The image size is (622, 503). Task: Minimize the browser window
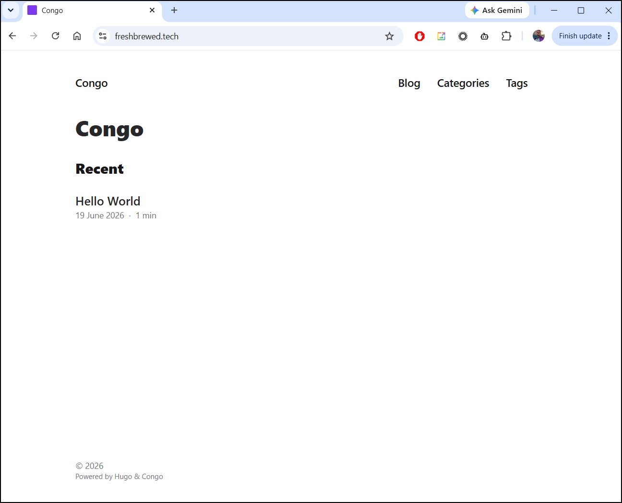pyautogui.click(x=554, y=10)
